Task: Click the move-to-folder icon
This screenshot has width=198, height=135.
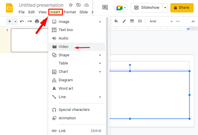Action: [78, 5]
